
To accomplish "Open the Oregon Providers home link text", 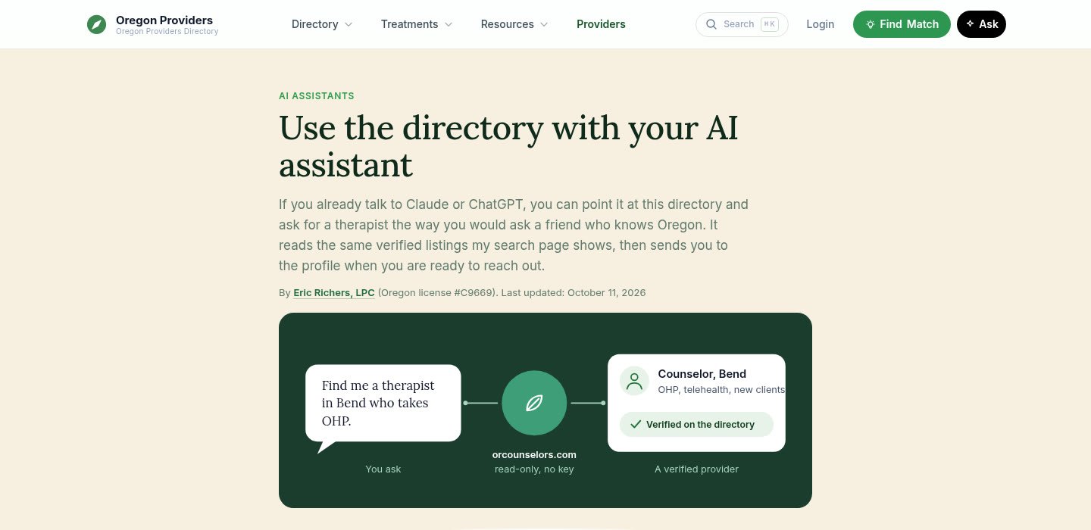I will coord(164,20).
